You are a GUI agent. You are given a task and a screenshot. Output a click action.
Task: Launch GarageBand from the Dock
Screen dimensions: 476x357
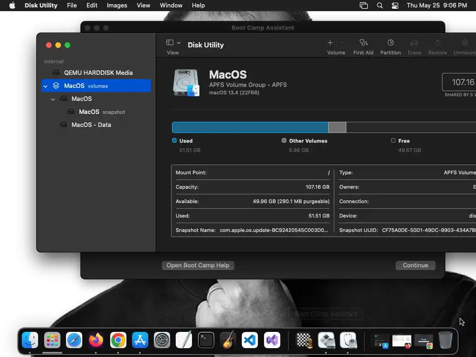[228, 340]
